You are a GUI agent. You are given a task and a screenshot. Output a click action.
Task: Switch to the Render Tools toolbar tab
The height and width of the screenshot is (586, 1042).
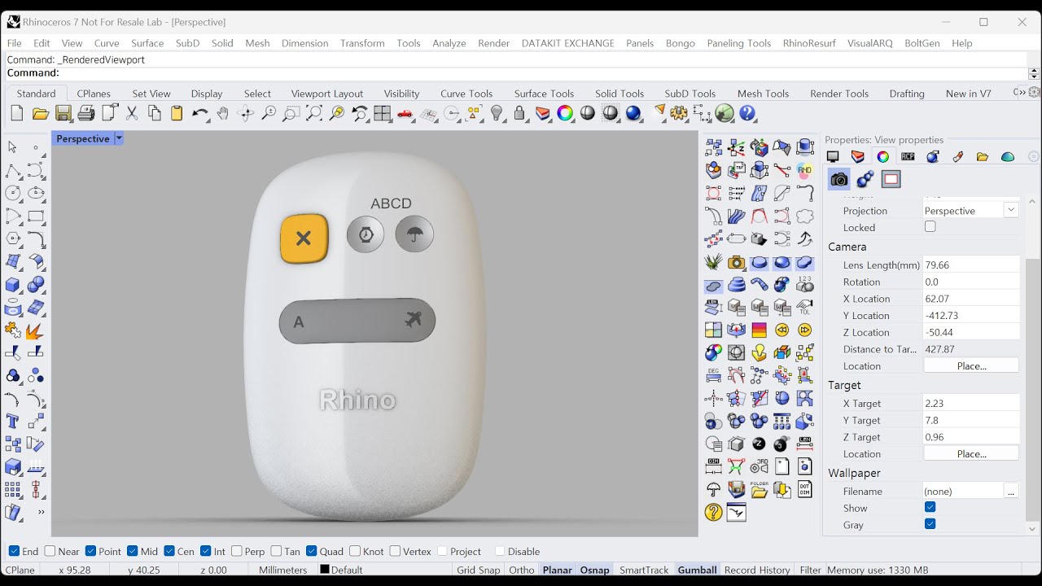(x=839, y=94)
